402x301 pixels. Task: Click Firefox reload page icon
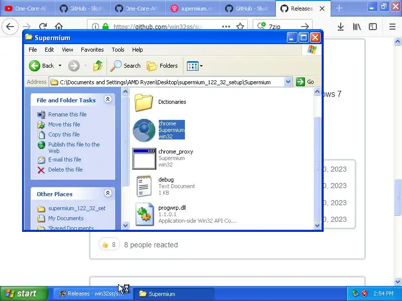pyautogui.click(x=43, y=27)
